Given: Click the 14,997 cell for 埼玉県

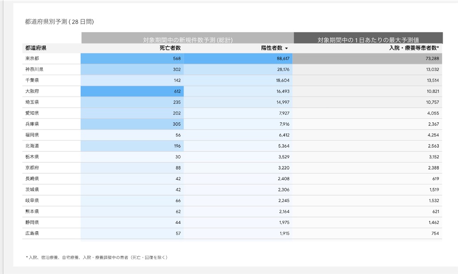Looking at the screenshot, I should pos(238,102).
